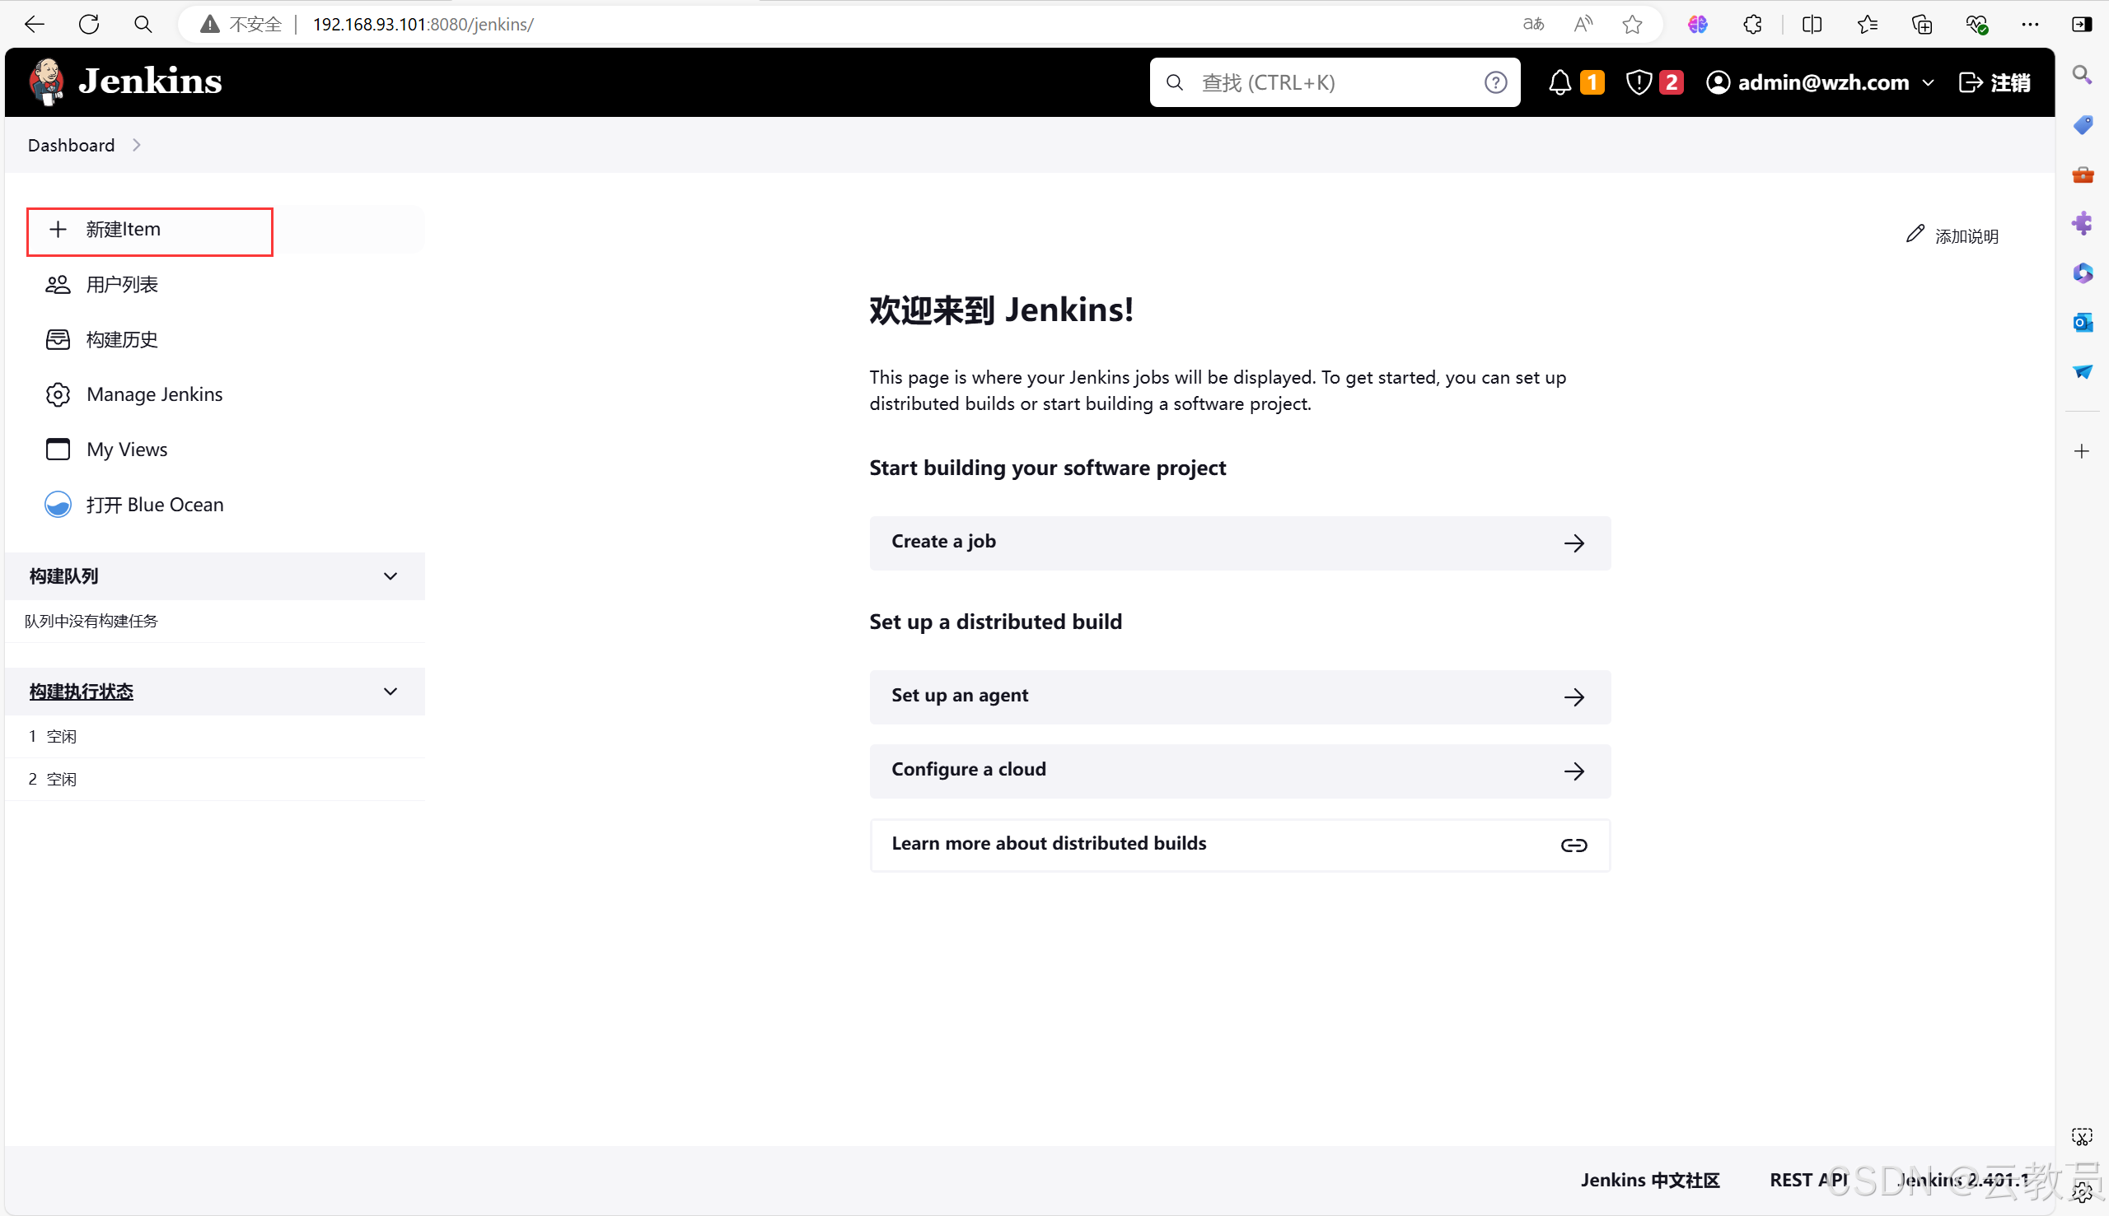Click Create a job

coord(1240,543)
